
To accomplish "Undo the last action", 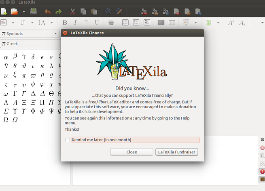I will click(x=48, y=12).
